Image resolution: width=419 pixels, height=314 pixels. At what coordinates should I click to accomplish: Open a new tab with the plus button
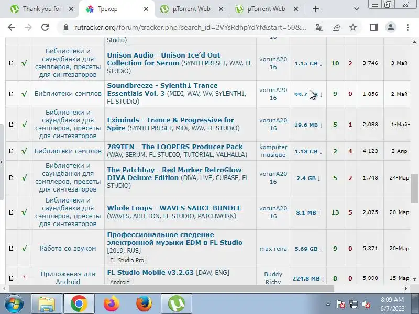pos(316,9)
